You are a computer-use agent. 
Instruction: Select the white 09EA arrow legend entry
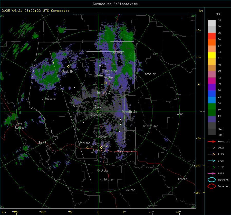click(x=211, y=148)
